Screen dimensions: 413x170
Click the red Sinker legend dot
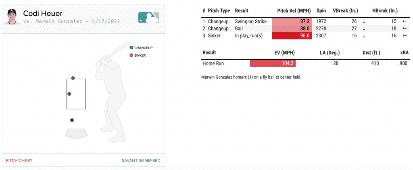[x=131, y=55]
